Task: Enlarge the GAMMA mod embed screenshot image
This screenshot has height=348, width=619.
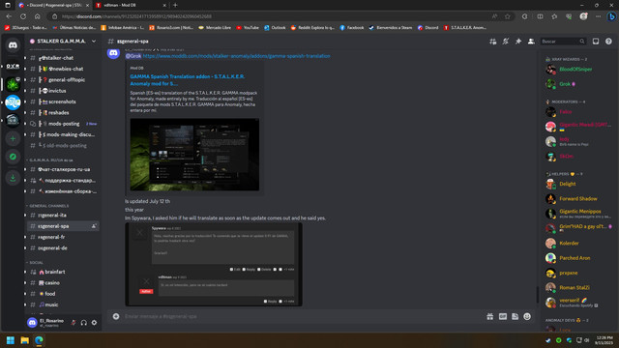Action: [194, 155]
